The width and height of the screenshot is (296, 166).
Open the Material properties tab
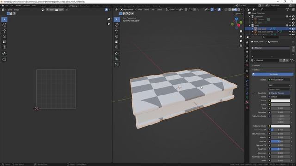tap(247, 102)
